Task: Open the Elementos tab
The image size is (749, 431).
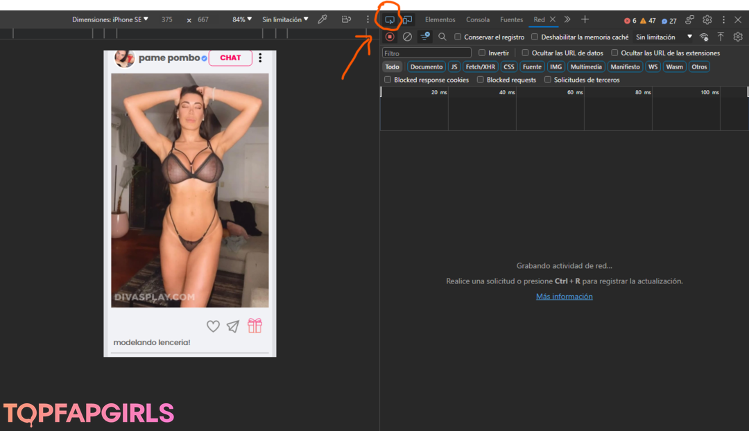Action: [x=440, y=19]
